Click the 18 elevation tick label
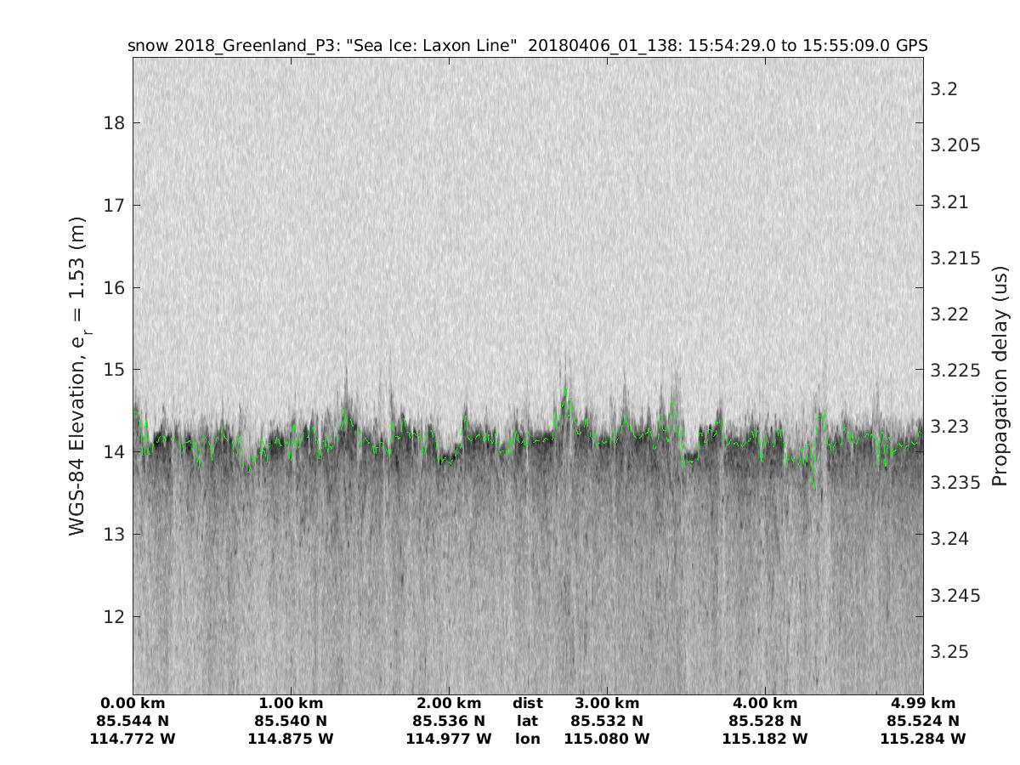Viewport: 1020px width, 765px height. pos(115,123)
